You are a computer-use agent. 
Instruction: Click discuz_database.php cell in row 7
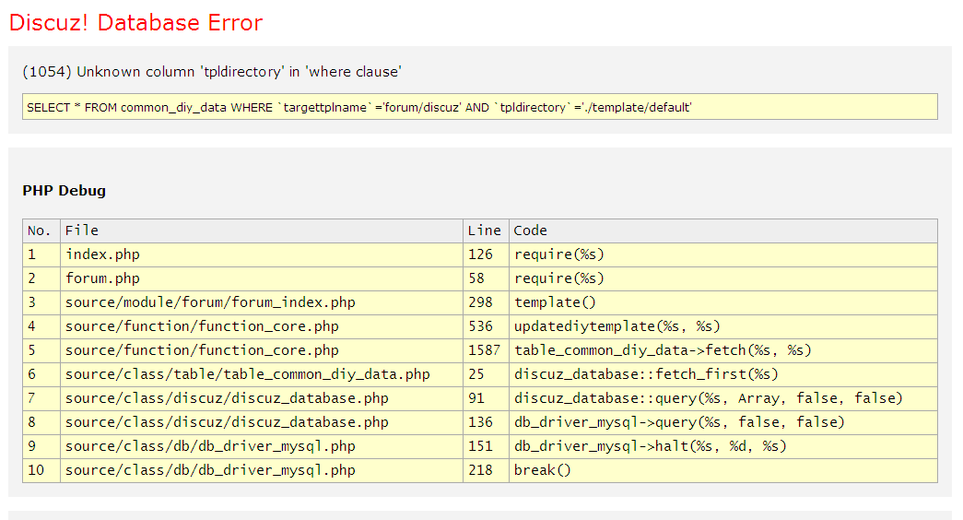tap(262, 398)
